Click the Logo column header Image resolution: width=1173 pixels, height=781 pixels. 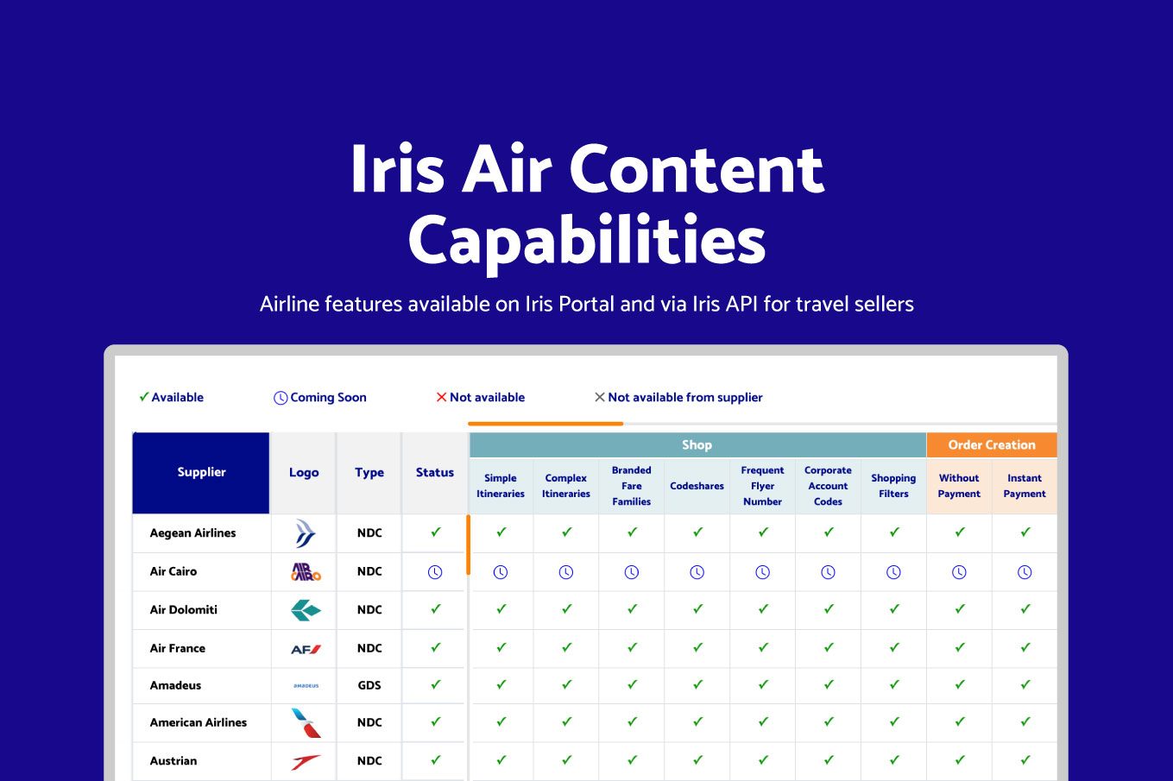(x=304, y=473)
